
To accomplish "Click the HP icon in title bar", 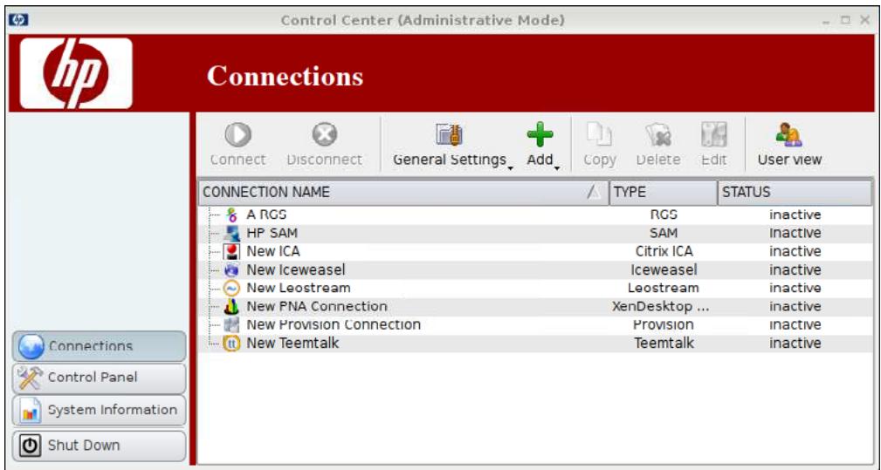I will (x=18, y=20).
